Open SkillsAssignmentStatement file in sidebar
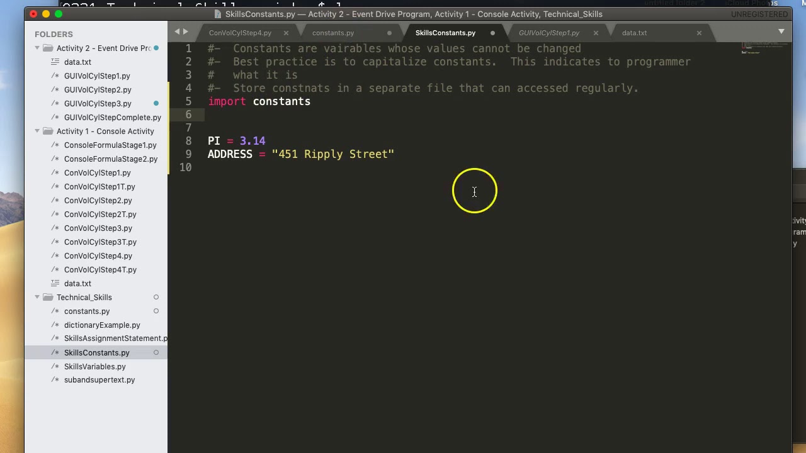This screenshot has width=806, height=453. click(x=115, y=338)
